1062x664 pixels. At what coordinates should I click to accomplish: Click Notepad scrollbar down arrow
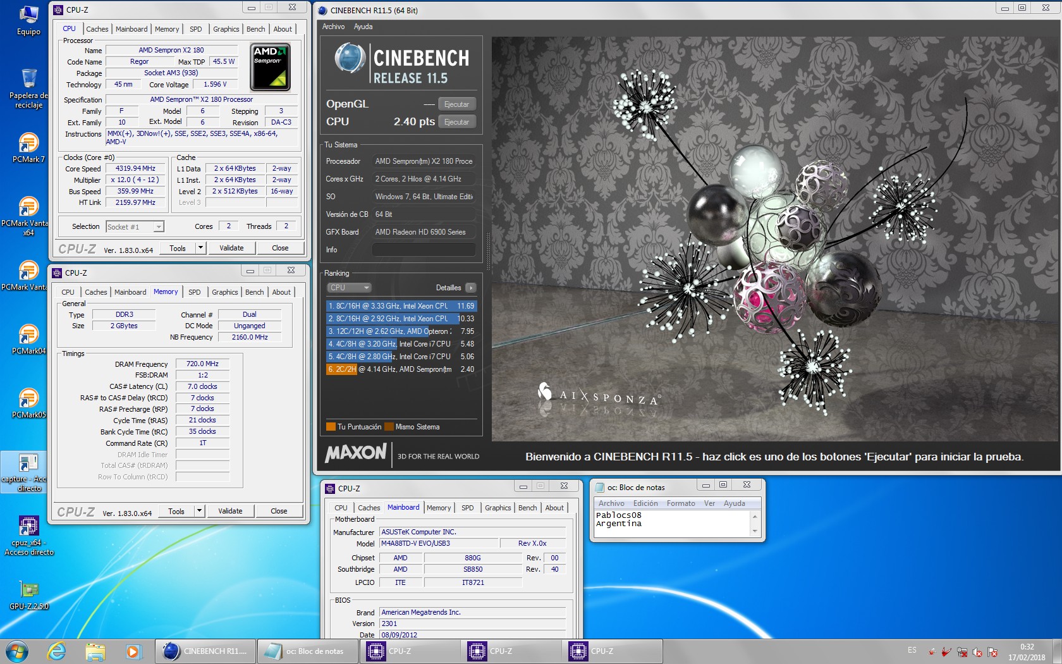755,532
